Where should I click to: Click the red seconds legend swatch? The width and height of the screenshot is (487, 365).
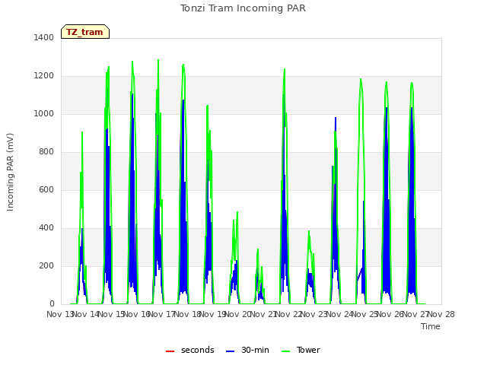170,351
